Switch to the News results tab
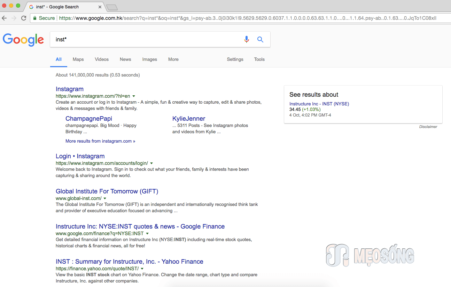The width and height of the screenshot is (451, 287). click(125, 59)
